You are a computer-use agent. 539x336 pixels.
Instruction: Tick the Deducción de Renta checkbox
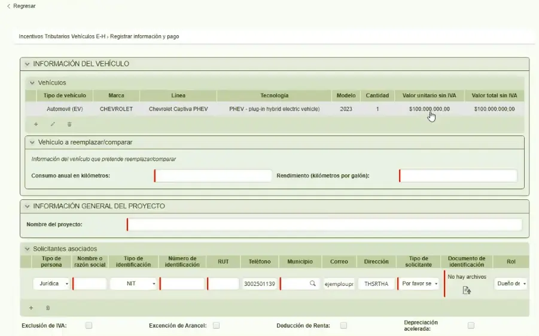343,325
